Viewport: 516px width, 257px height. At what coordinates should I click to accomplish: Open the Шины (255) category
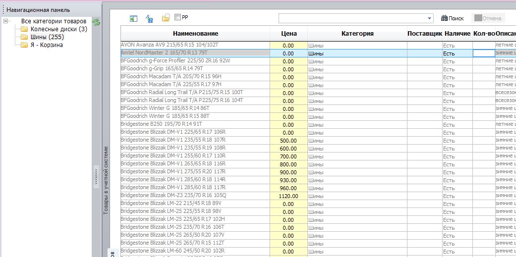pyautogui.click(x=48, y=37)
